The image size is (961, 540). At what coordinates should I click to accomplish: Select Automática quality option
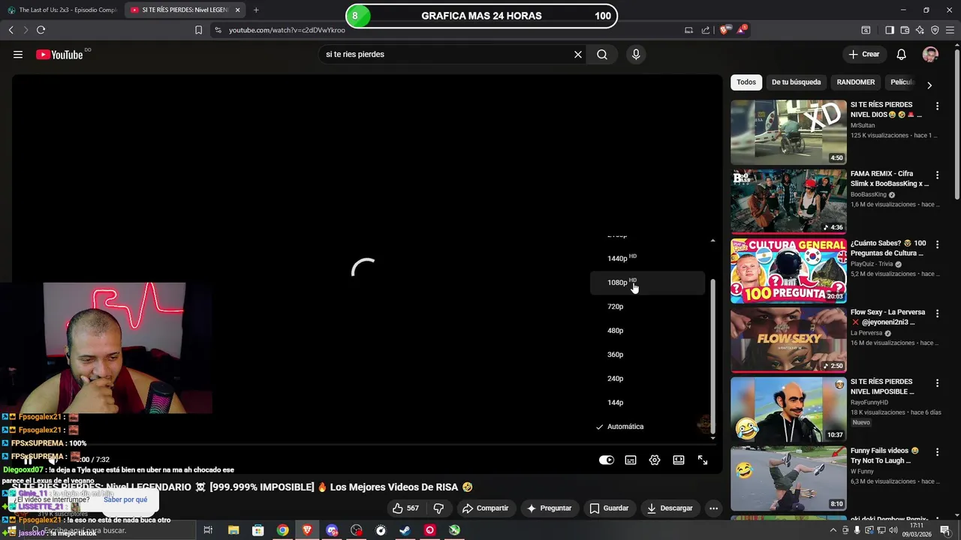tap(647, 427)
